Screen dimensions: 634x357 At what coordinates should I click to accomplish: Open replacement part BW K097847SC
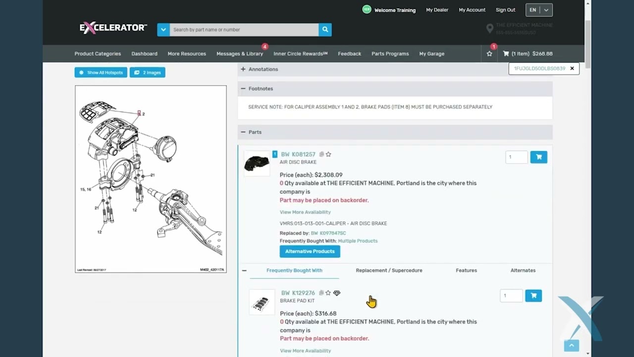coord(328,233)
